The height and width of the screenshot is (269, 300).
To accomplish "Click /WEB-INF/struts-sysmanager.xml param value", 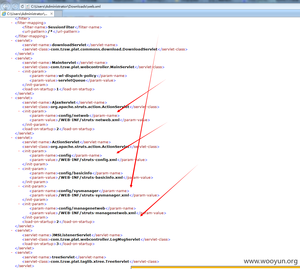I will pos(94,195).
